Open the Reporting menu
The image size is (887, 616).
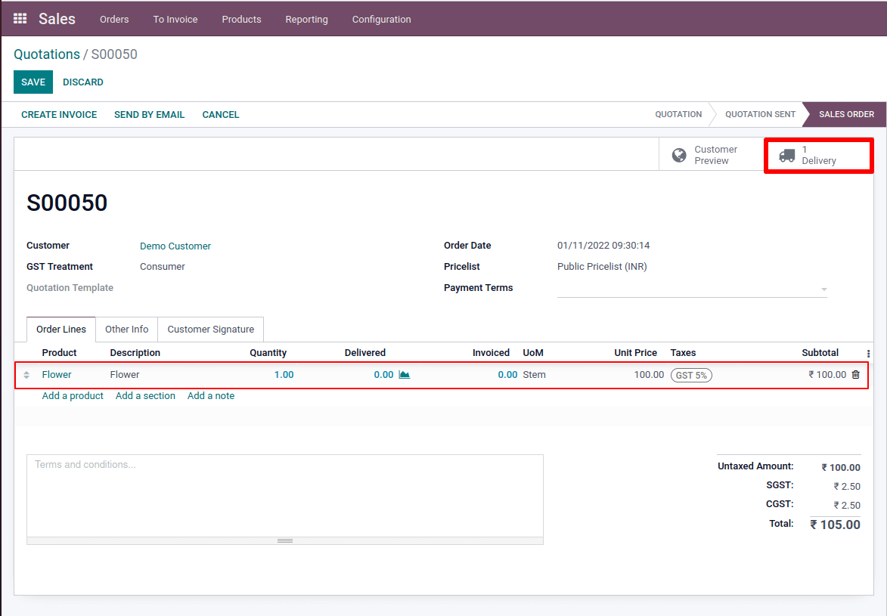coord(306,19)
